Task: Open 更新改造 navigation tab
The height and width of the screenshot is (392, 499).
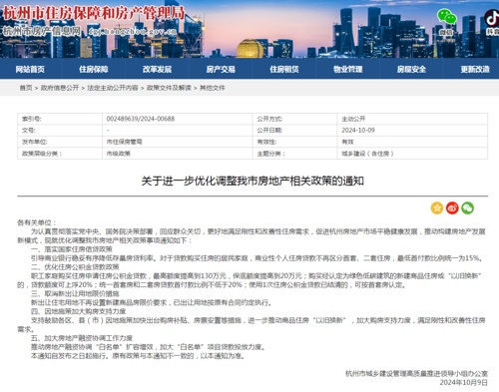Action: (x=475, y=69)
